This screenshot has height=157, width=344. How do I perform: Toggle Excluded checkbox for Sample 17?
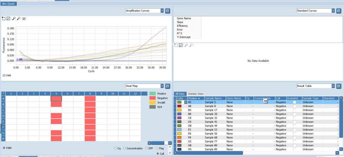coord(294,110)
